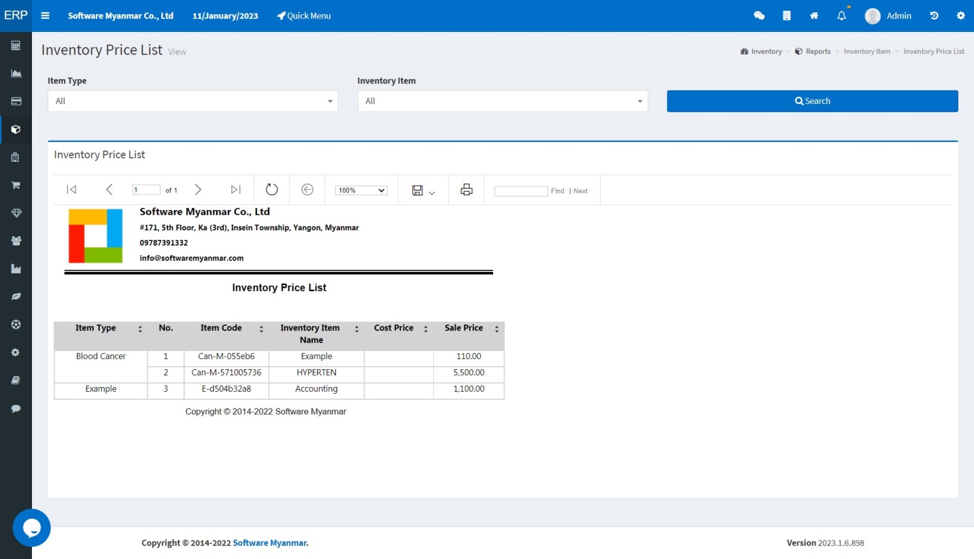Click the ERP logo
Image resolution: width=974 pixels, height=559 pixels.
(x=16, y=16)
